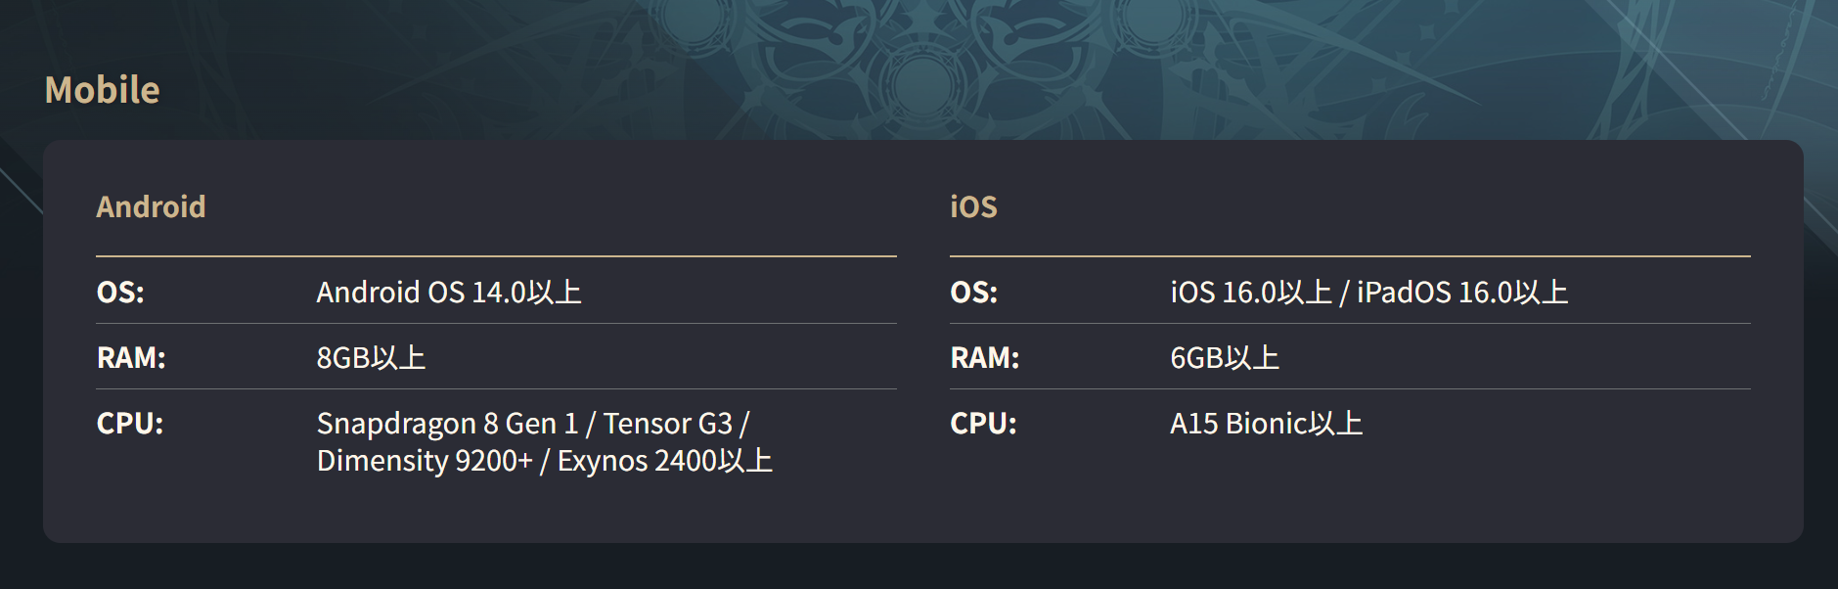Viewport: 1838px width, 589px height.
Task: Select the 8GB以上 RAM value
Action: (371, 357)
